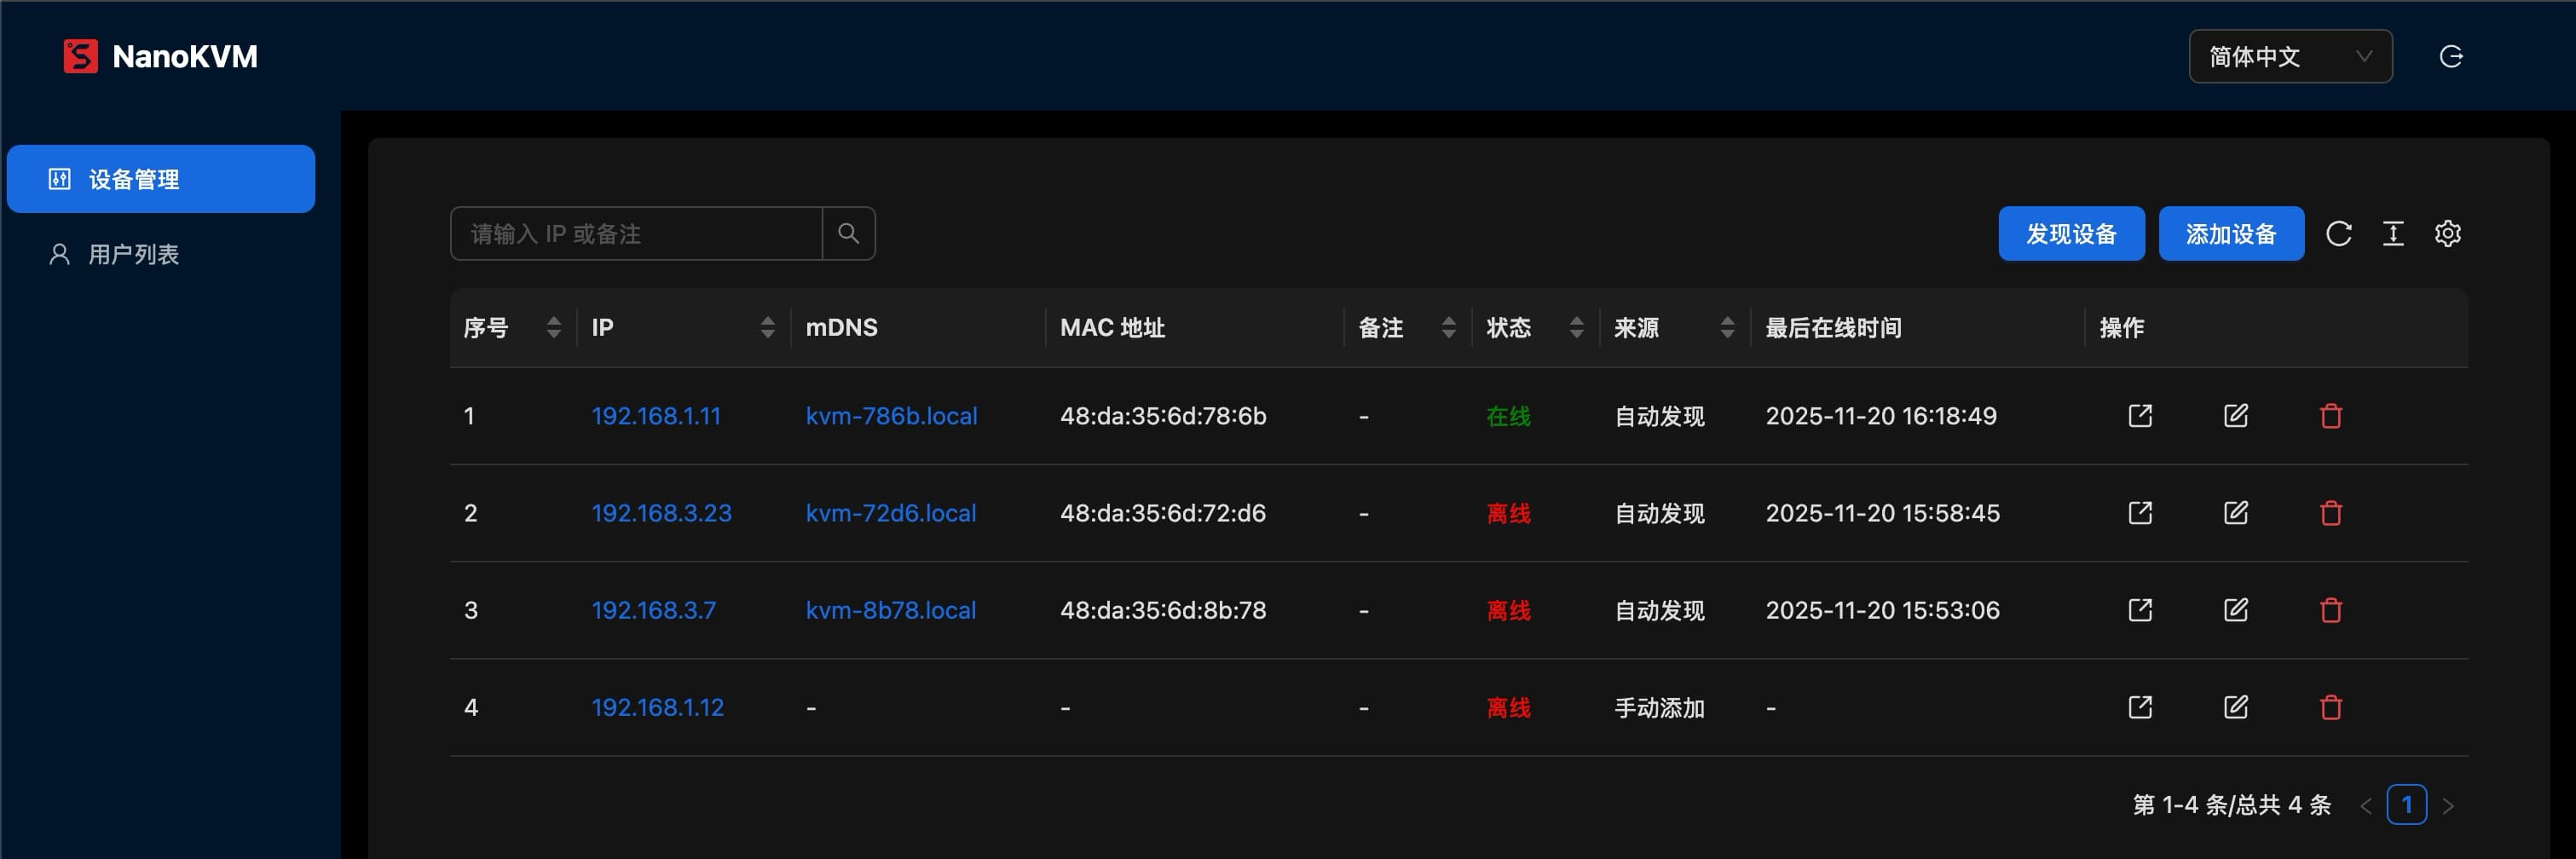Click the 发现设备 button

[x=2070, y=234]
